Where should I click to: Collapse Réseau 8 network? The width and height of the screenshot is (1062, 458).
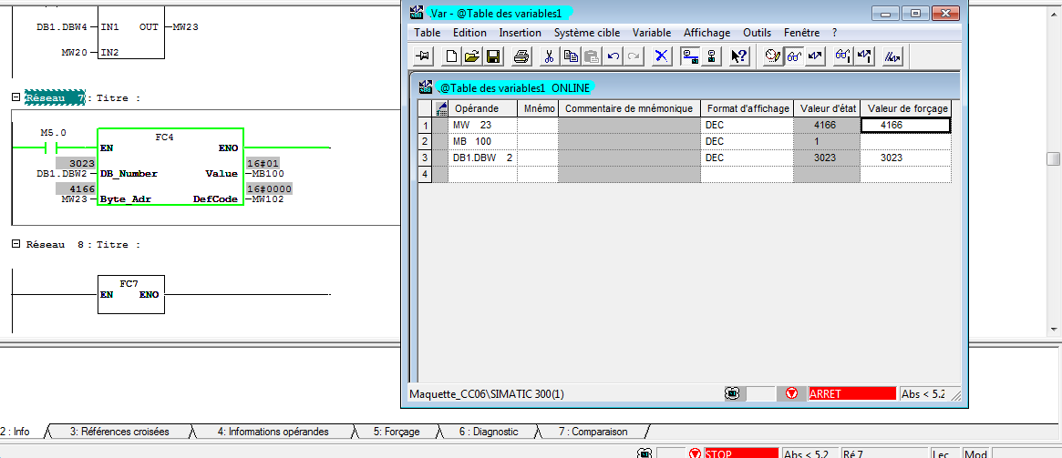click(x=15, y=245)
